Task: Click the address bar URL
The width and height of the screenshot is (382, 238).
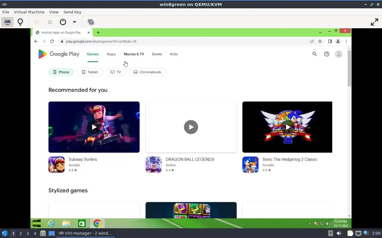Action: click(101, 41)
